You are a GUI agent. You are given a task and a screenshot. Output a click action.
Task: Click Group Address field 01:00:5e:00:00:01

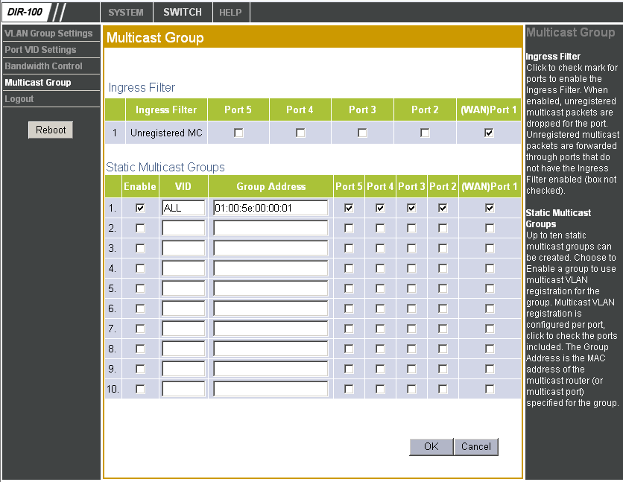coord(271,208)
